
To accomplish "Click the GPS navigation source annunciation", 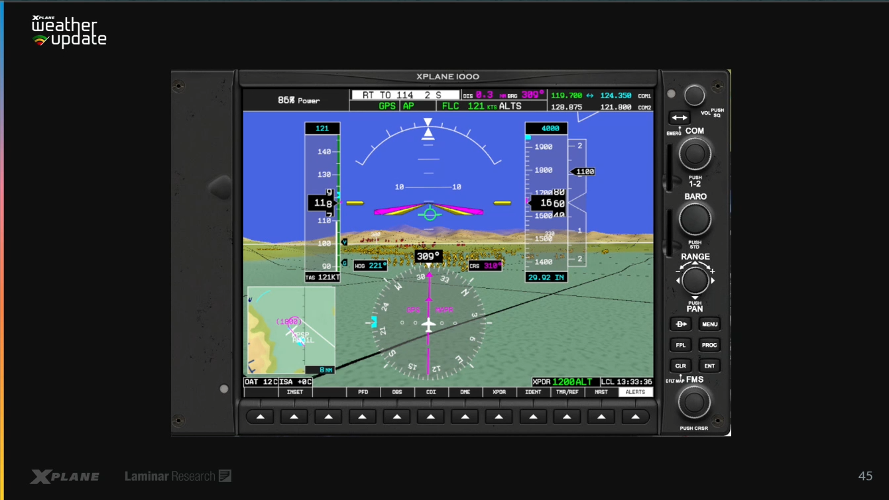I will pos(387,106).
